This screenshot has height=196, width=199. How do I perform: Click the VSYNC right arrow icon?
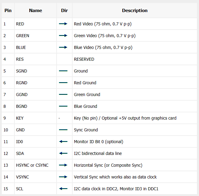pos(63,177)
